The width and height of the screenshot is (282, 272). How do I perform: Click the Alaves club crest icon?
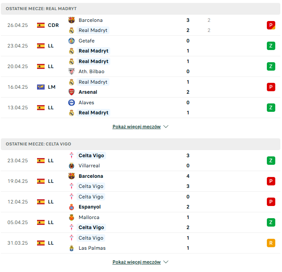click(72, 103)
